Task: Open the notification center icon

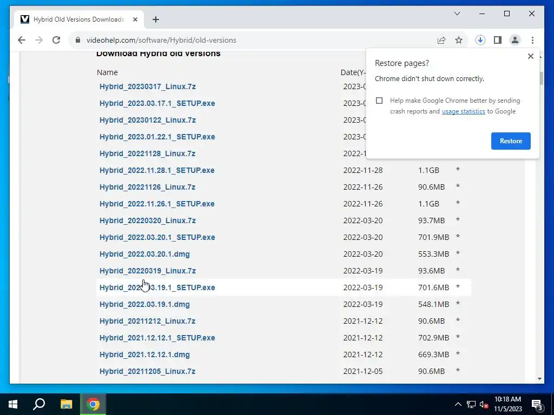Action: coord(537,404)
